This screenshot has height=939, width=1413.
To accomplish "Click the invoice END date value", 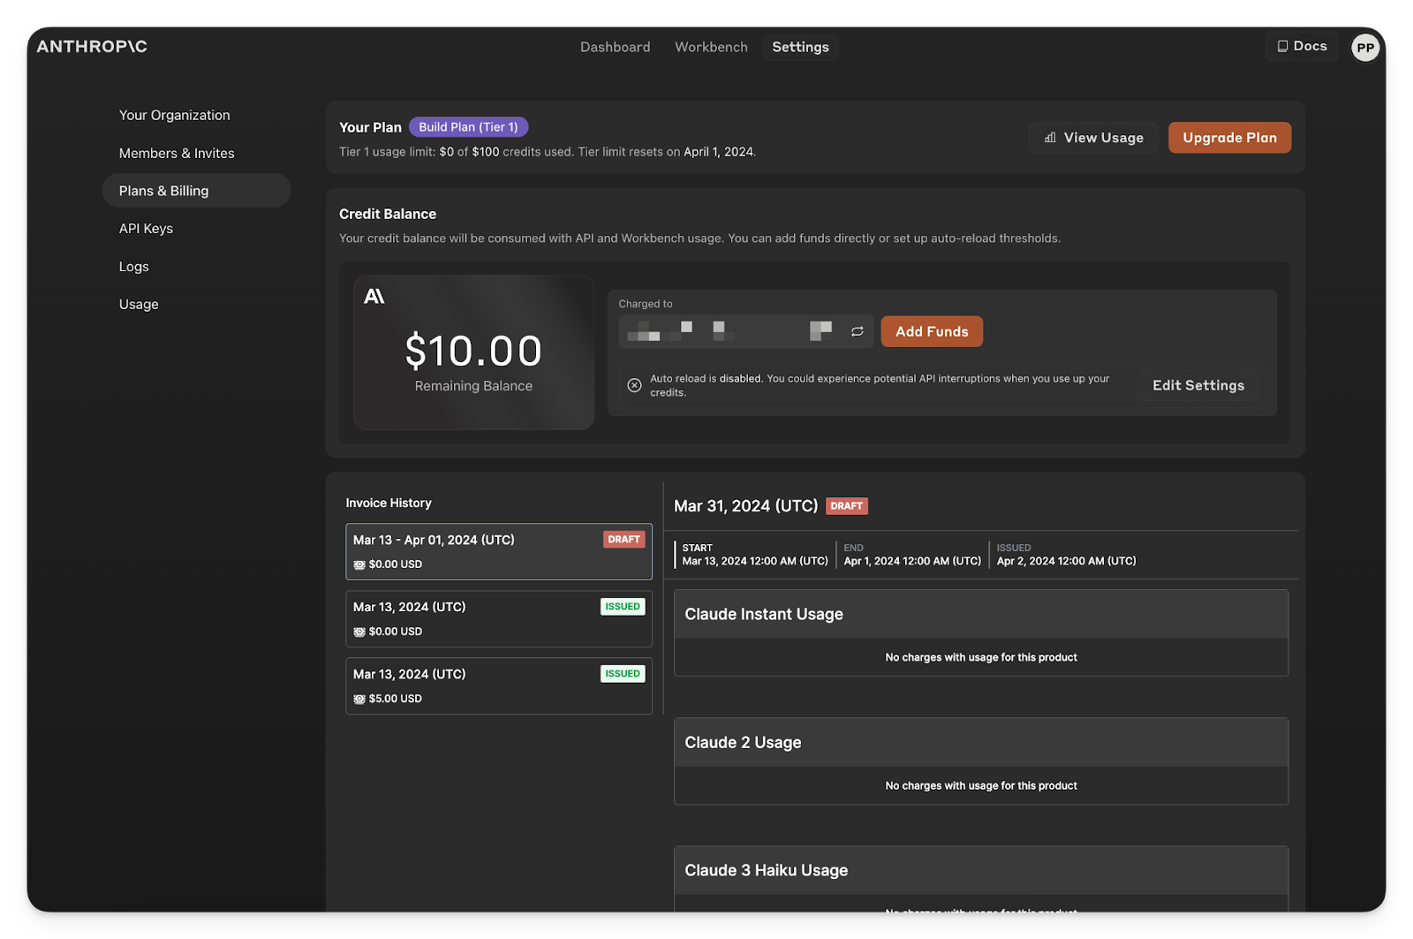I will [x=912, y=561].
